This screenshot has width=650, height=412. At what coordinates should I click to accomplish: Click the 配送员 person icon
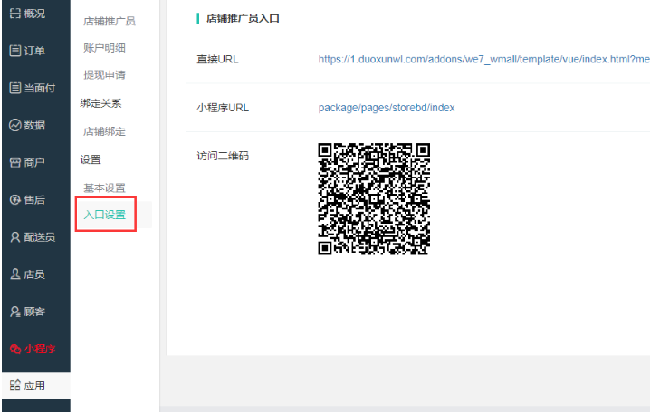pos(14,237)
